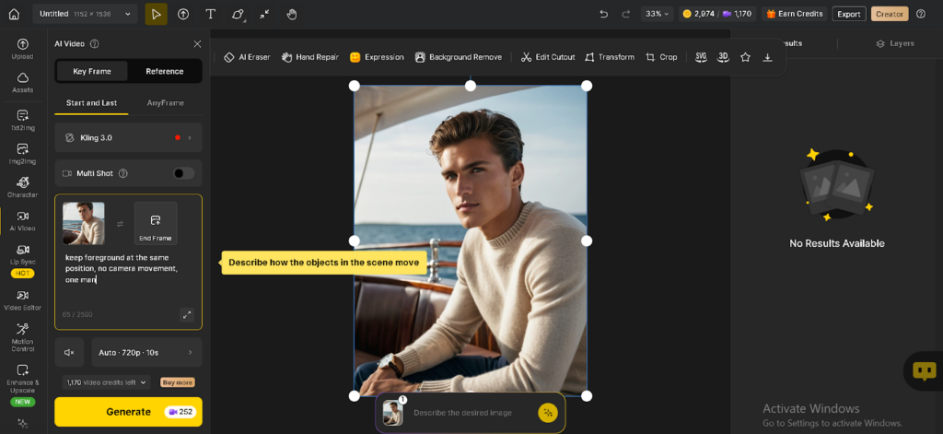Viewport: 943px width, 434px height.
Task: Expand the 33% zoom dropdown
Action: (658, 14)
